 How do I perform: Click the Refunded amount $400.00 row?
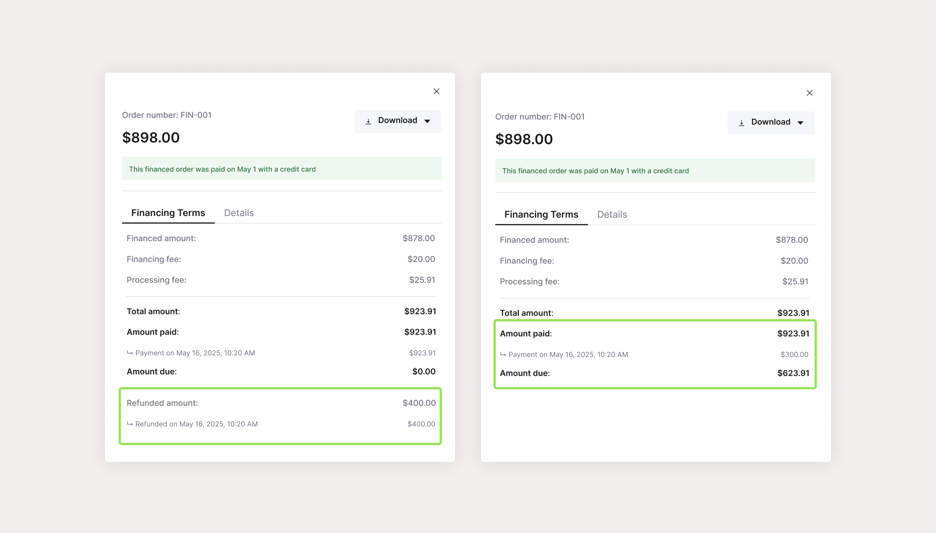coord(281,403)
